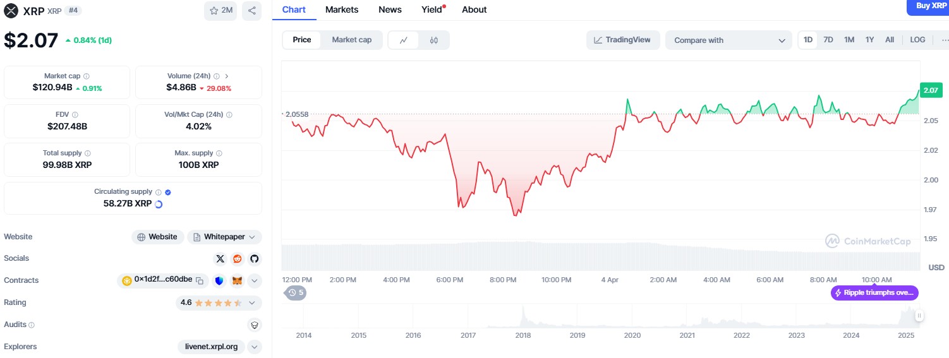
Task: Expand the Whitepaper dropdown
Action: click(x=252, y=237)
